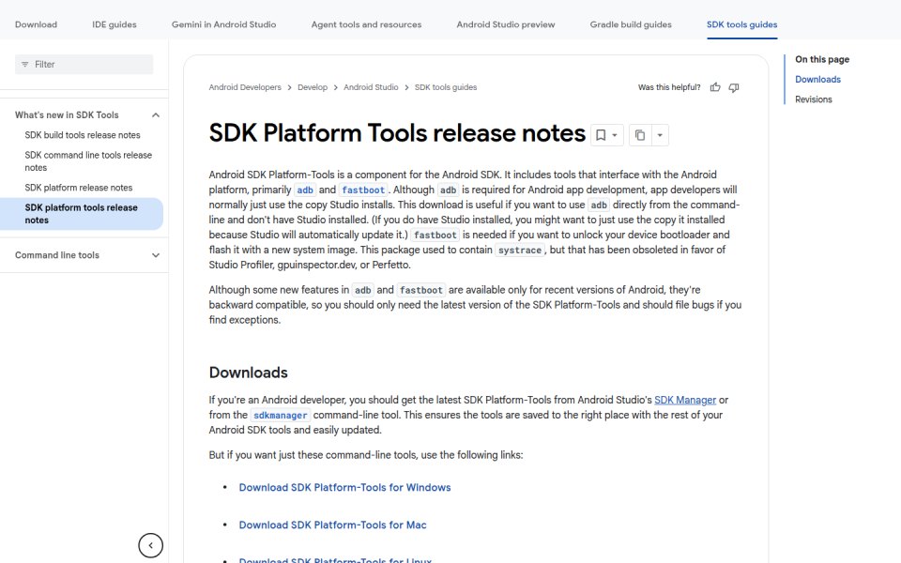Click the systrace code text

[x=519, y=250]
